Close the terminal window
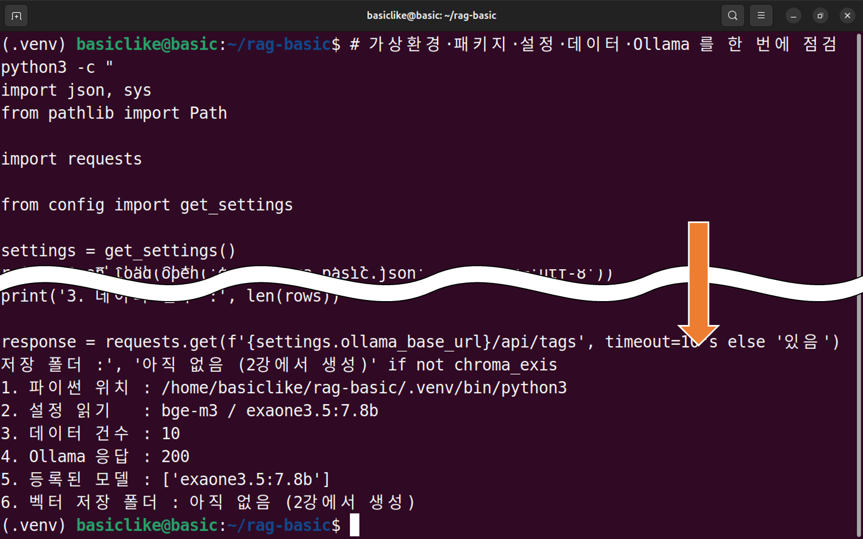The width and height of the screenshot is (863, 539). (x=848, y=16)
